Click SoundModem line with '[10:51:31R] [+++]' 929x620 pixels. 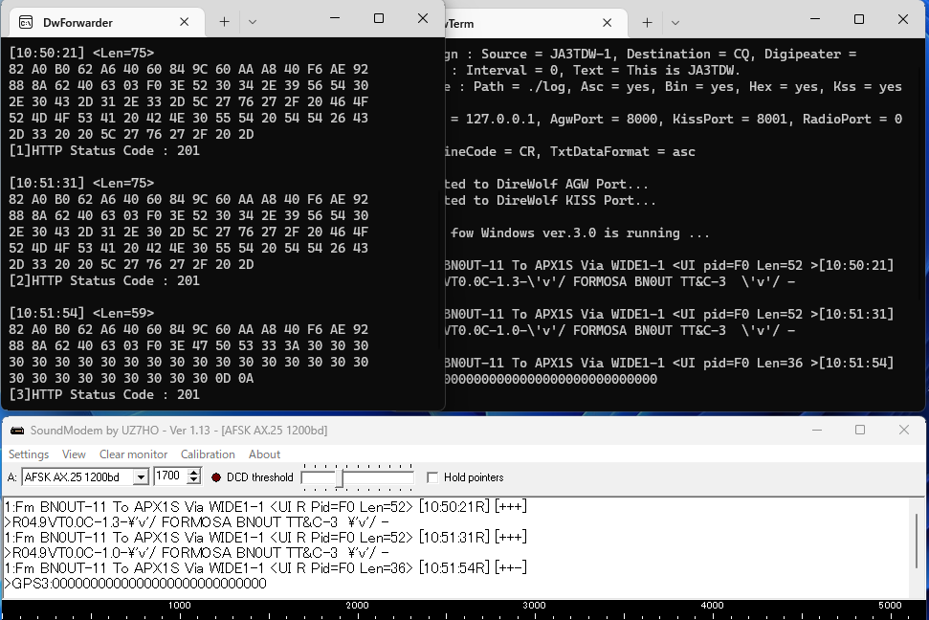point(266,538)
